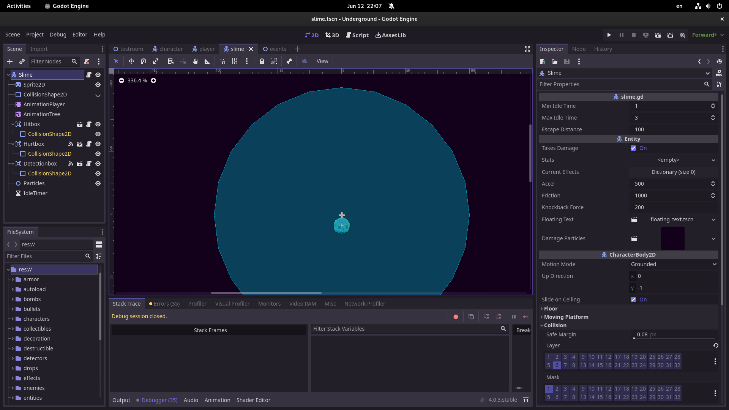
Task: Open slime.gd via the script icon next to Slime
Action: point(89,75)
